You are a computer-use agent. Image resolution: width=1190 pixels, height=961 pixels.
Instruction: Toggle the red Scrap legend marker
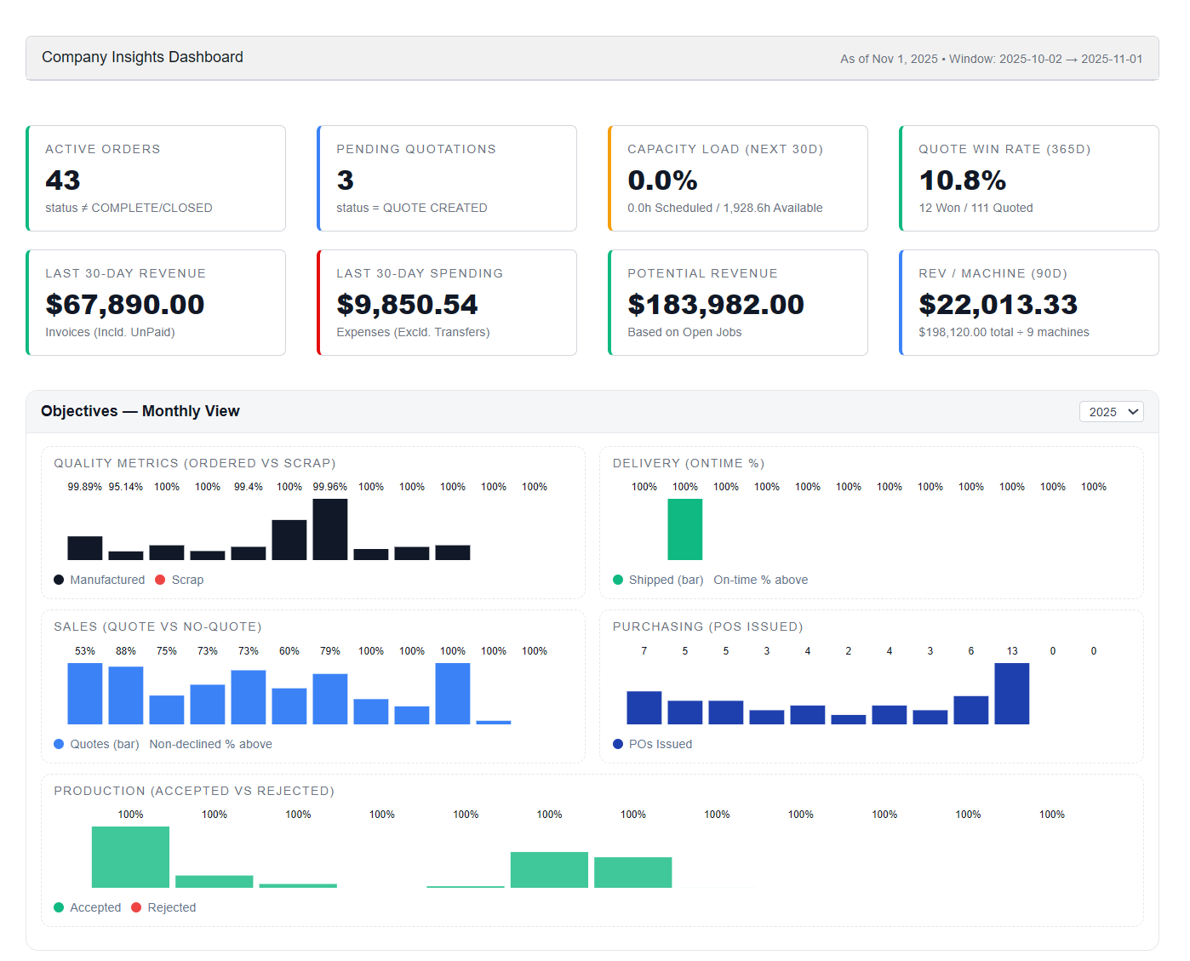[x=160, y=580]
